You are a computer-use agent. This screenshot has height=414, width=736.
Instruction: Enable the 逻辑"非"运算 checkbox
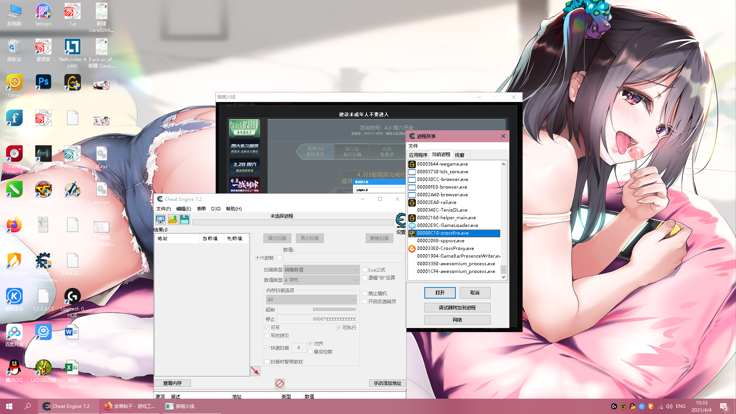(365, 278)
